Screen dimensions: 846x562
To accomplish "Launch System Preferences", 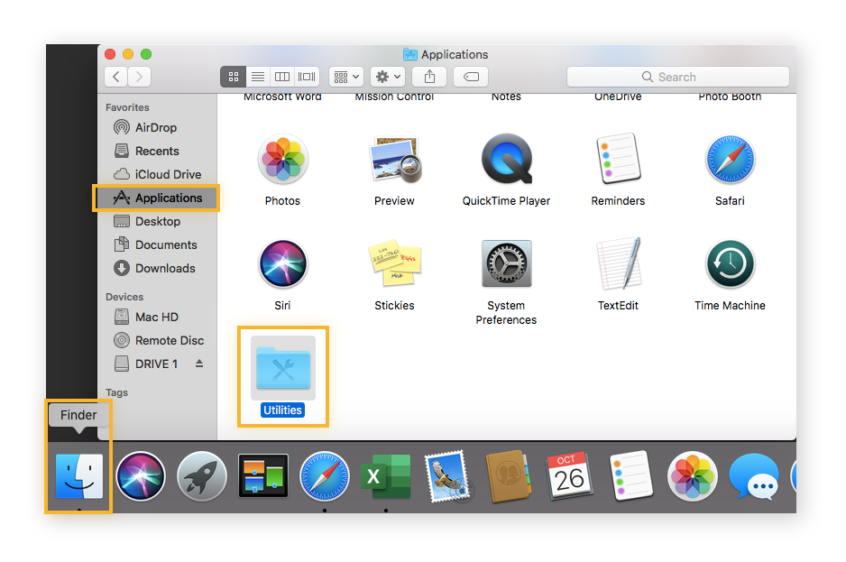I will pyautogui.click(x=506, y=263).
